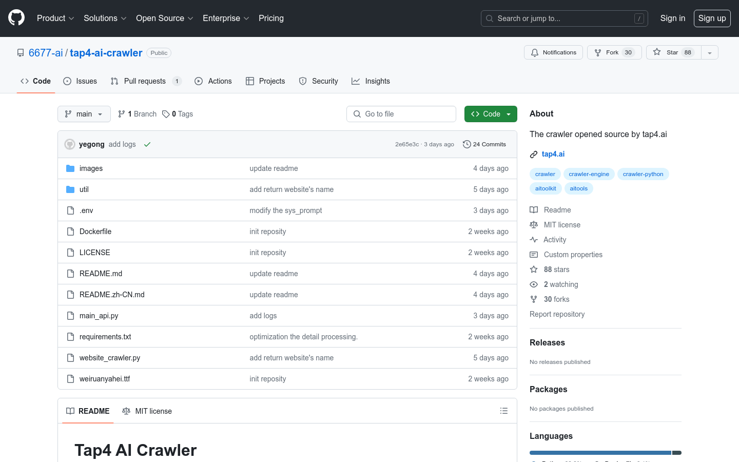Open the images folder
The image size is (739, 462).
[91, 168]
